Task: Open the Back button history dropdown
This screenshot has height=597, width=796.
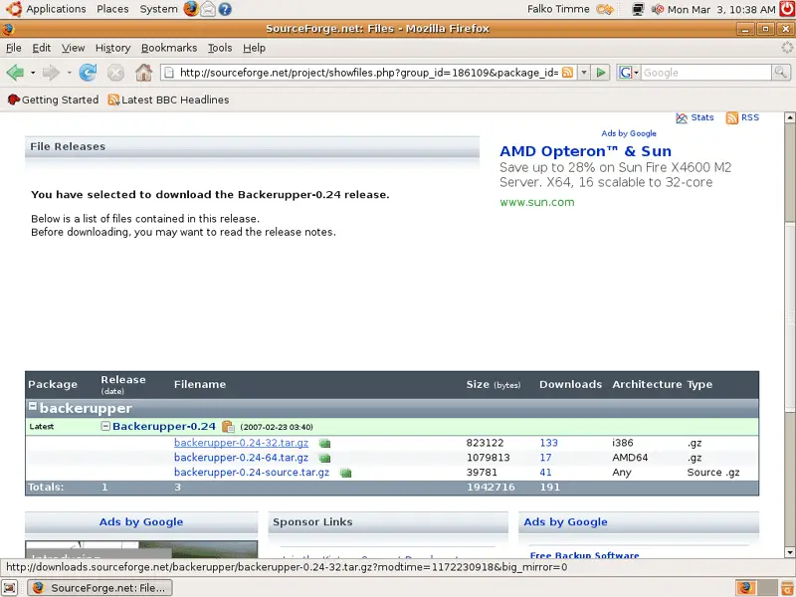Action: 32,73
